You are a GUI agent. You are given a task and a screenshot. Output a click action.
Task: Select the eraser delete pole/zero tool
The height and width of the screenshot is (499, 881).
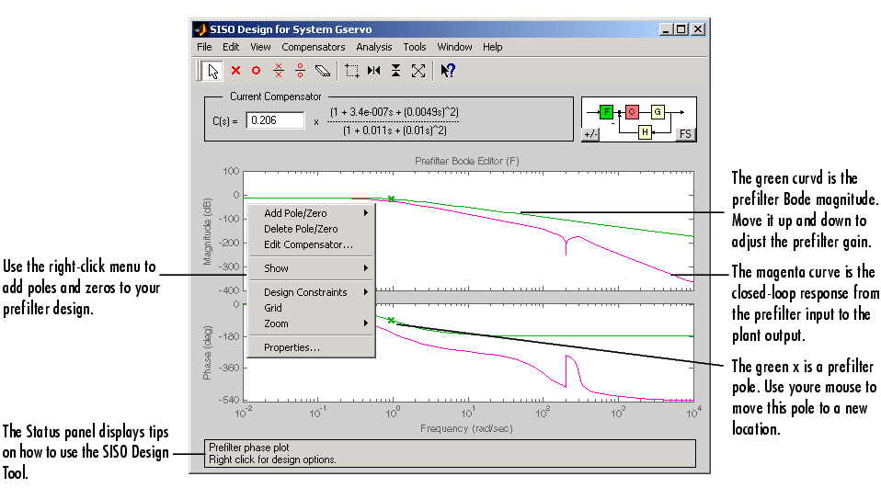pos(322,70)
